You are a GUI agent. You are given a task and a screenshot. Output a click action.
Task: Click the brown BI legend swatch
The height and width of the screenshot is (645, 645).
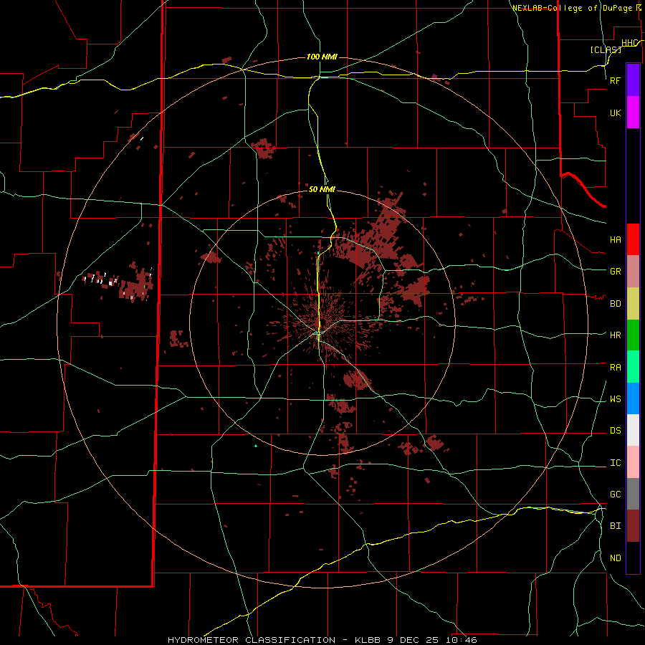point(633,526)
